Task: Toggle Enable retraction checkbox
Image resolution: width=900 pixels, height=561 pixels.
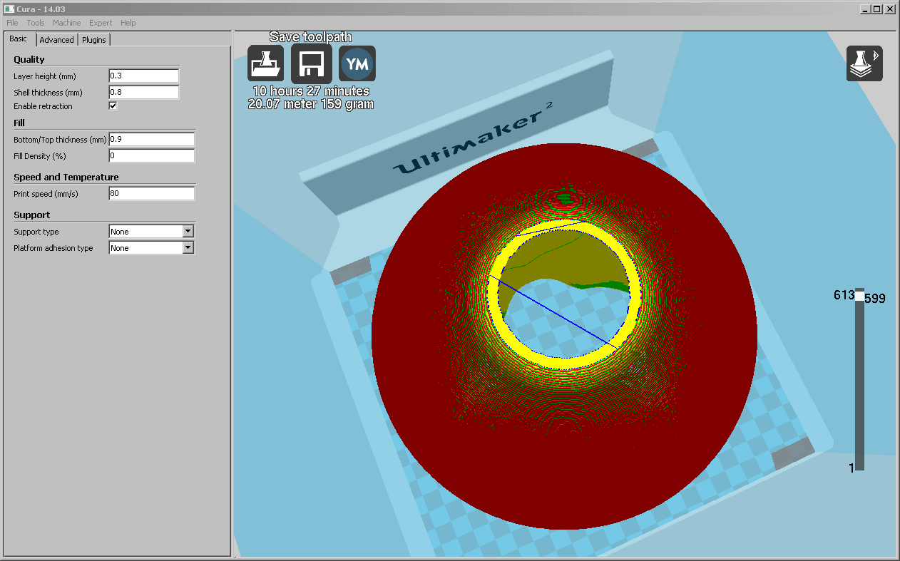Action: 113,106
